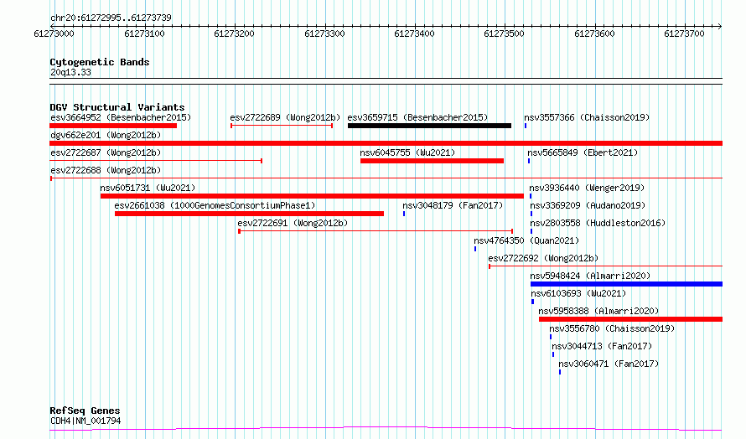Viewport: 746px width, 439px height.
Task: Click the small blue marker of nsv3060471
Action: [560, 372]
